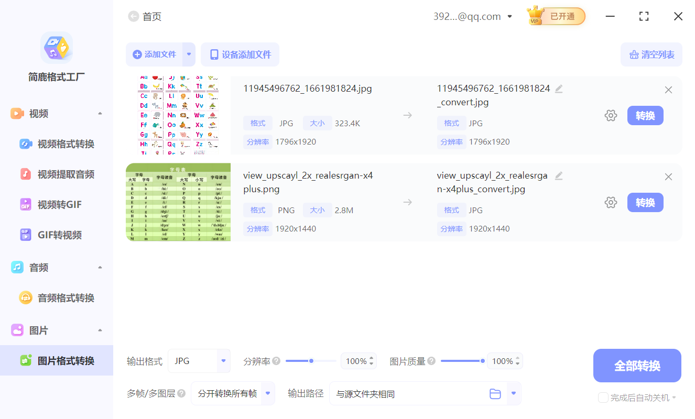Expand the 添加文件 dropdown arrow
695x419 pixels.
click(x=189, y=54)
